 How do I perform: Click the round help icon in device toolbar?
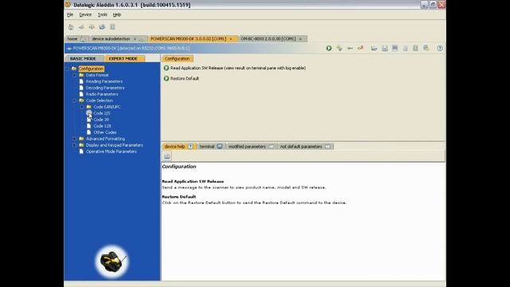[440, 48]
